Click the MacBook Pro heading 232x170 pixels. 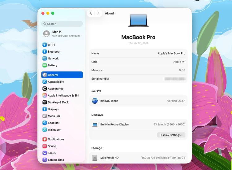click(x=138, y=37)
